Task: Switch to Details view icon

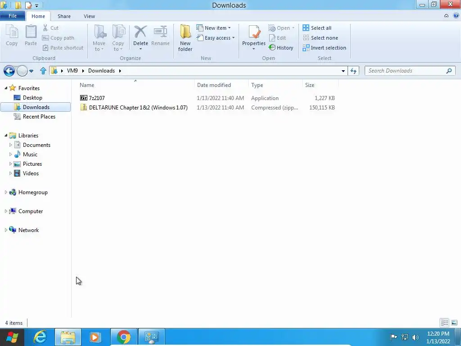Action: coord(444,323)
